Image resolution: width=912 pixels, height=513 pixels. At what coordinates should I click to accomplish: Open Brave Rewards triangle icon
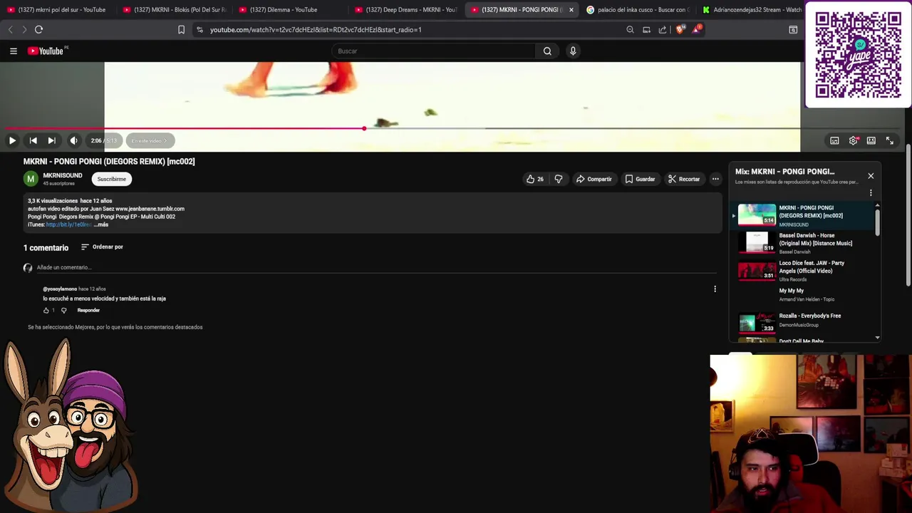697,30
